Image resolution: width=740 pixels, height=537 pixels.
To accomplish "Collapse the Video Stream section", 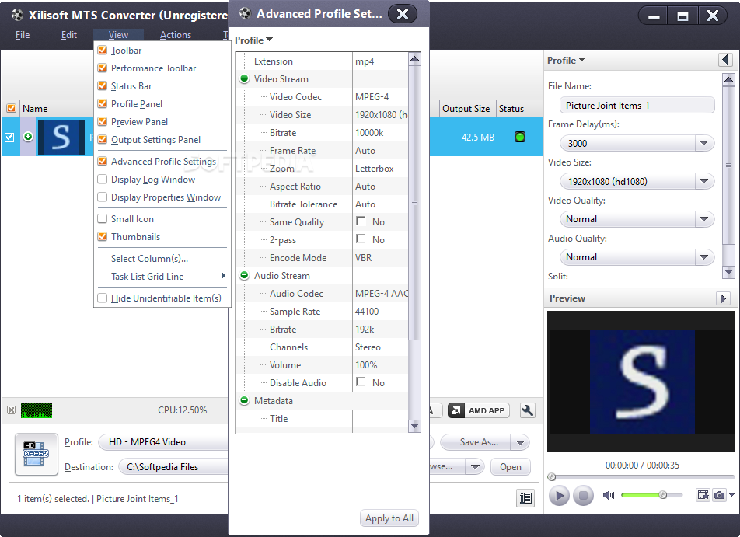I will (x=244, y=78).
